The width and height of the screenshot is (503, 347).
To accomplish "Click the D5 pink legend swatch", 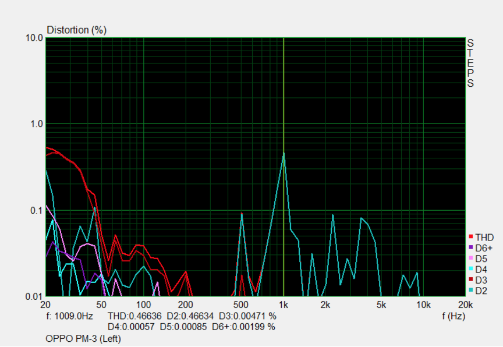I will [471, 258].
